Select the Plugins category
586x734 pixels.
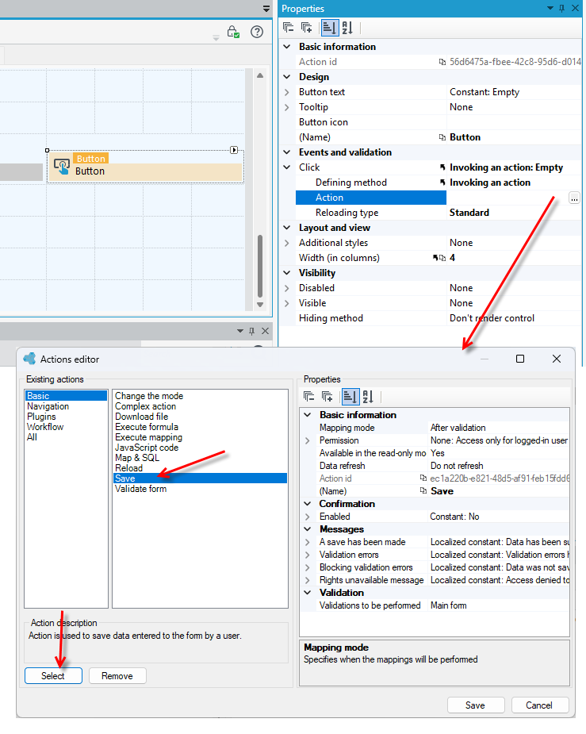[x=66, y=416]
